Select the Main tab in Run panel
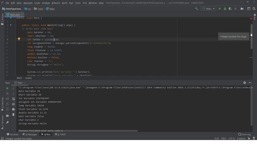The width and height of the screenshot is (257, 144). [x=20, y=83]
